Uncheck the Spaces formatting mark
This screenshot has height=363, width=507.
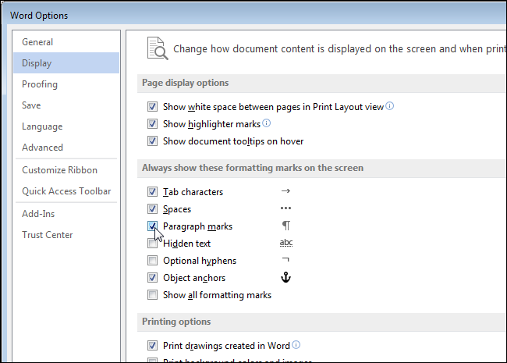coord(152,209)
